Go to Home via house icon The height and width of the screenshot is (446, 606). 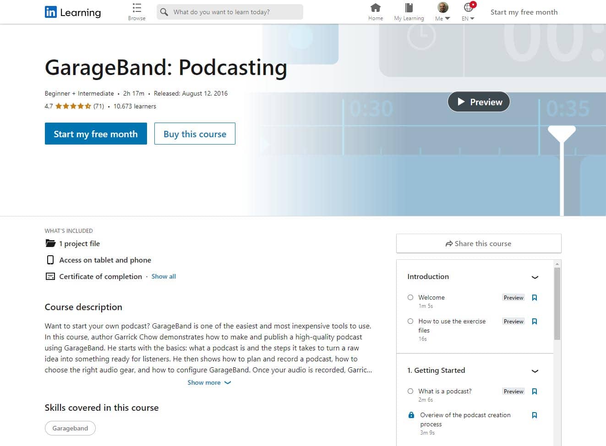click(x=375, y=8)
